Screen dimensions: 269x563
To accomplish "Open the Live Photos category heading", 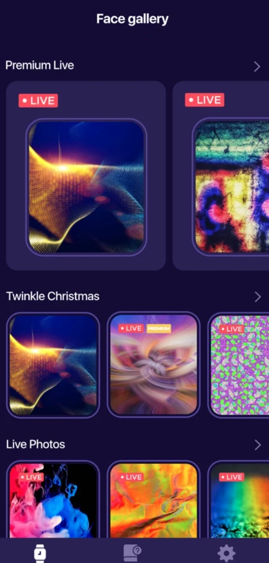I will [36, 444].
